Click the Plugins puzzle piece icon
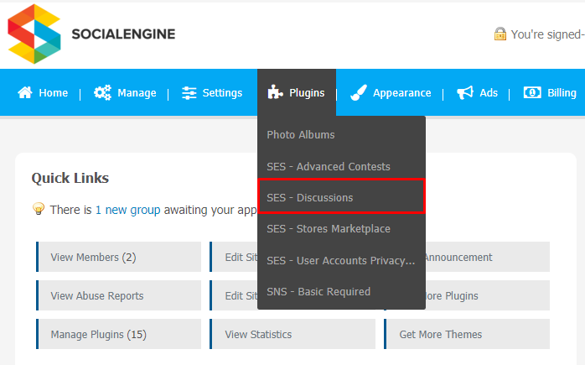The width and height of the screenshot is (585, 365). pyautogui.click(x=275, y=92)
